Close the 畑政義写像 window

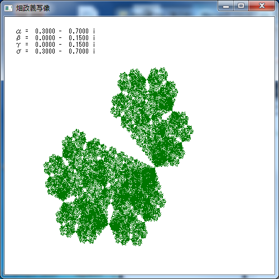262,6
